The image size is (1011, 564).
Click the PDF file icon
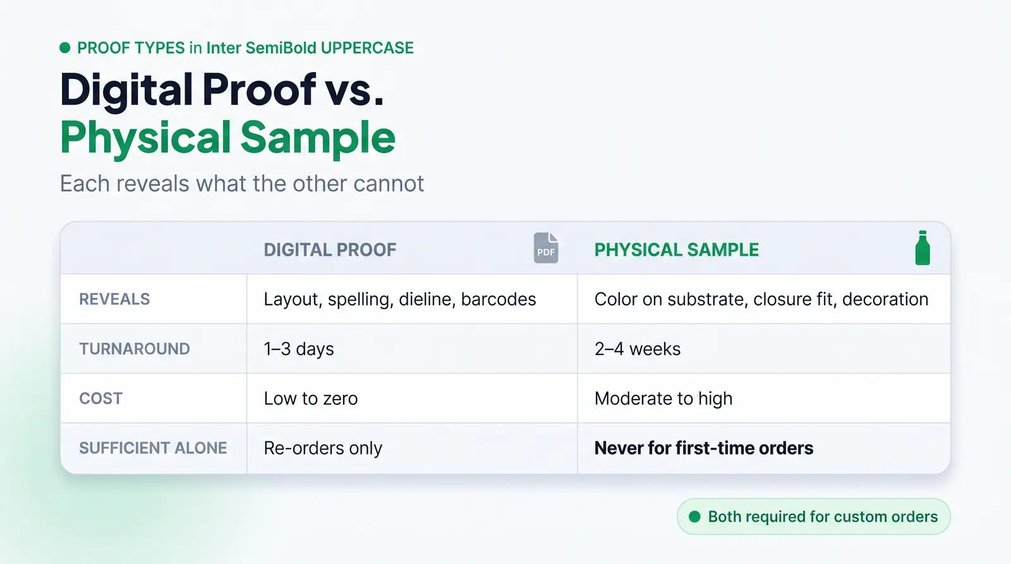[546, 248]
